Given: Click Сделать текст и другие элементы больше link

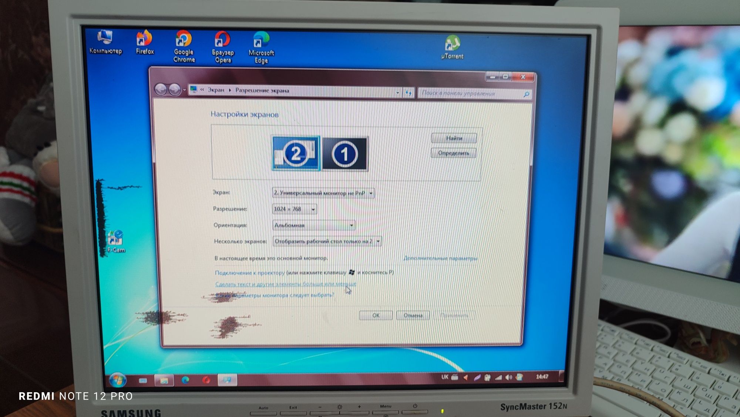Looking at the screenshot, I should pos(286,284).
